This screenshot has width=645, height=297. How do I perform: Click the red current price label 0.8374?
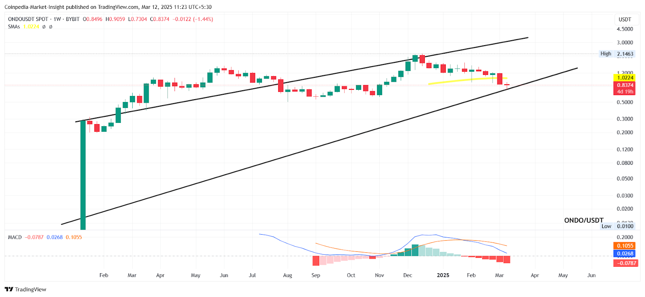625,85
